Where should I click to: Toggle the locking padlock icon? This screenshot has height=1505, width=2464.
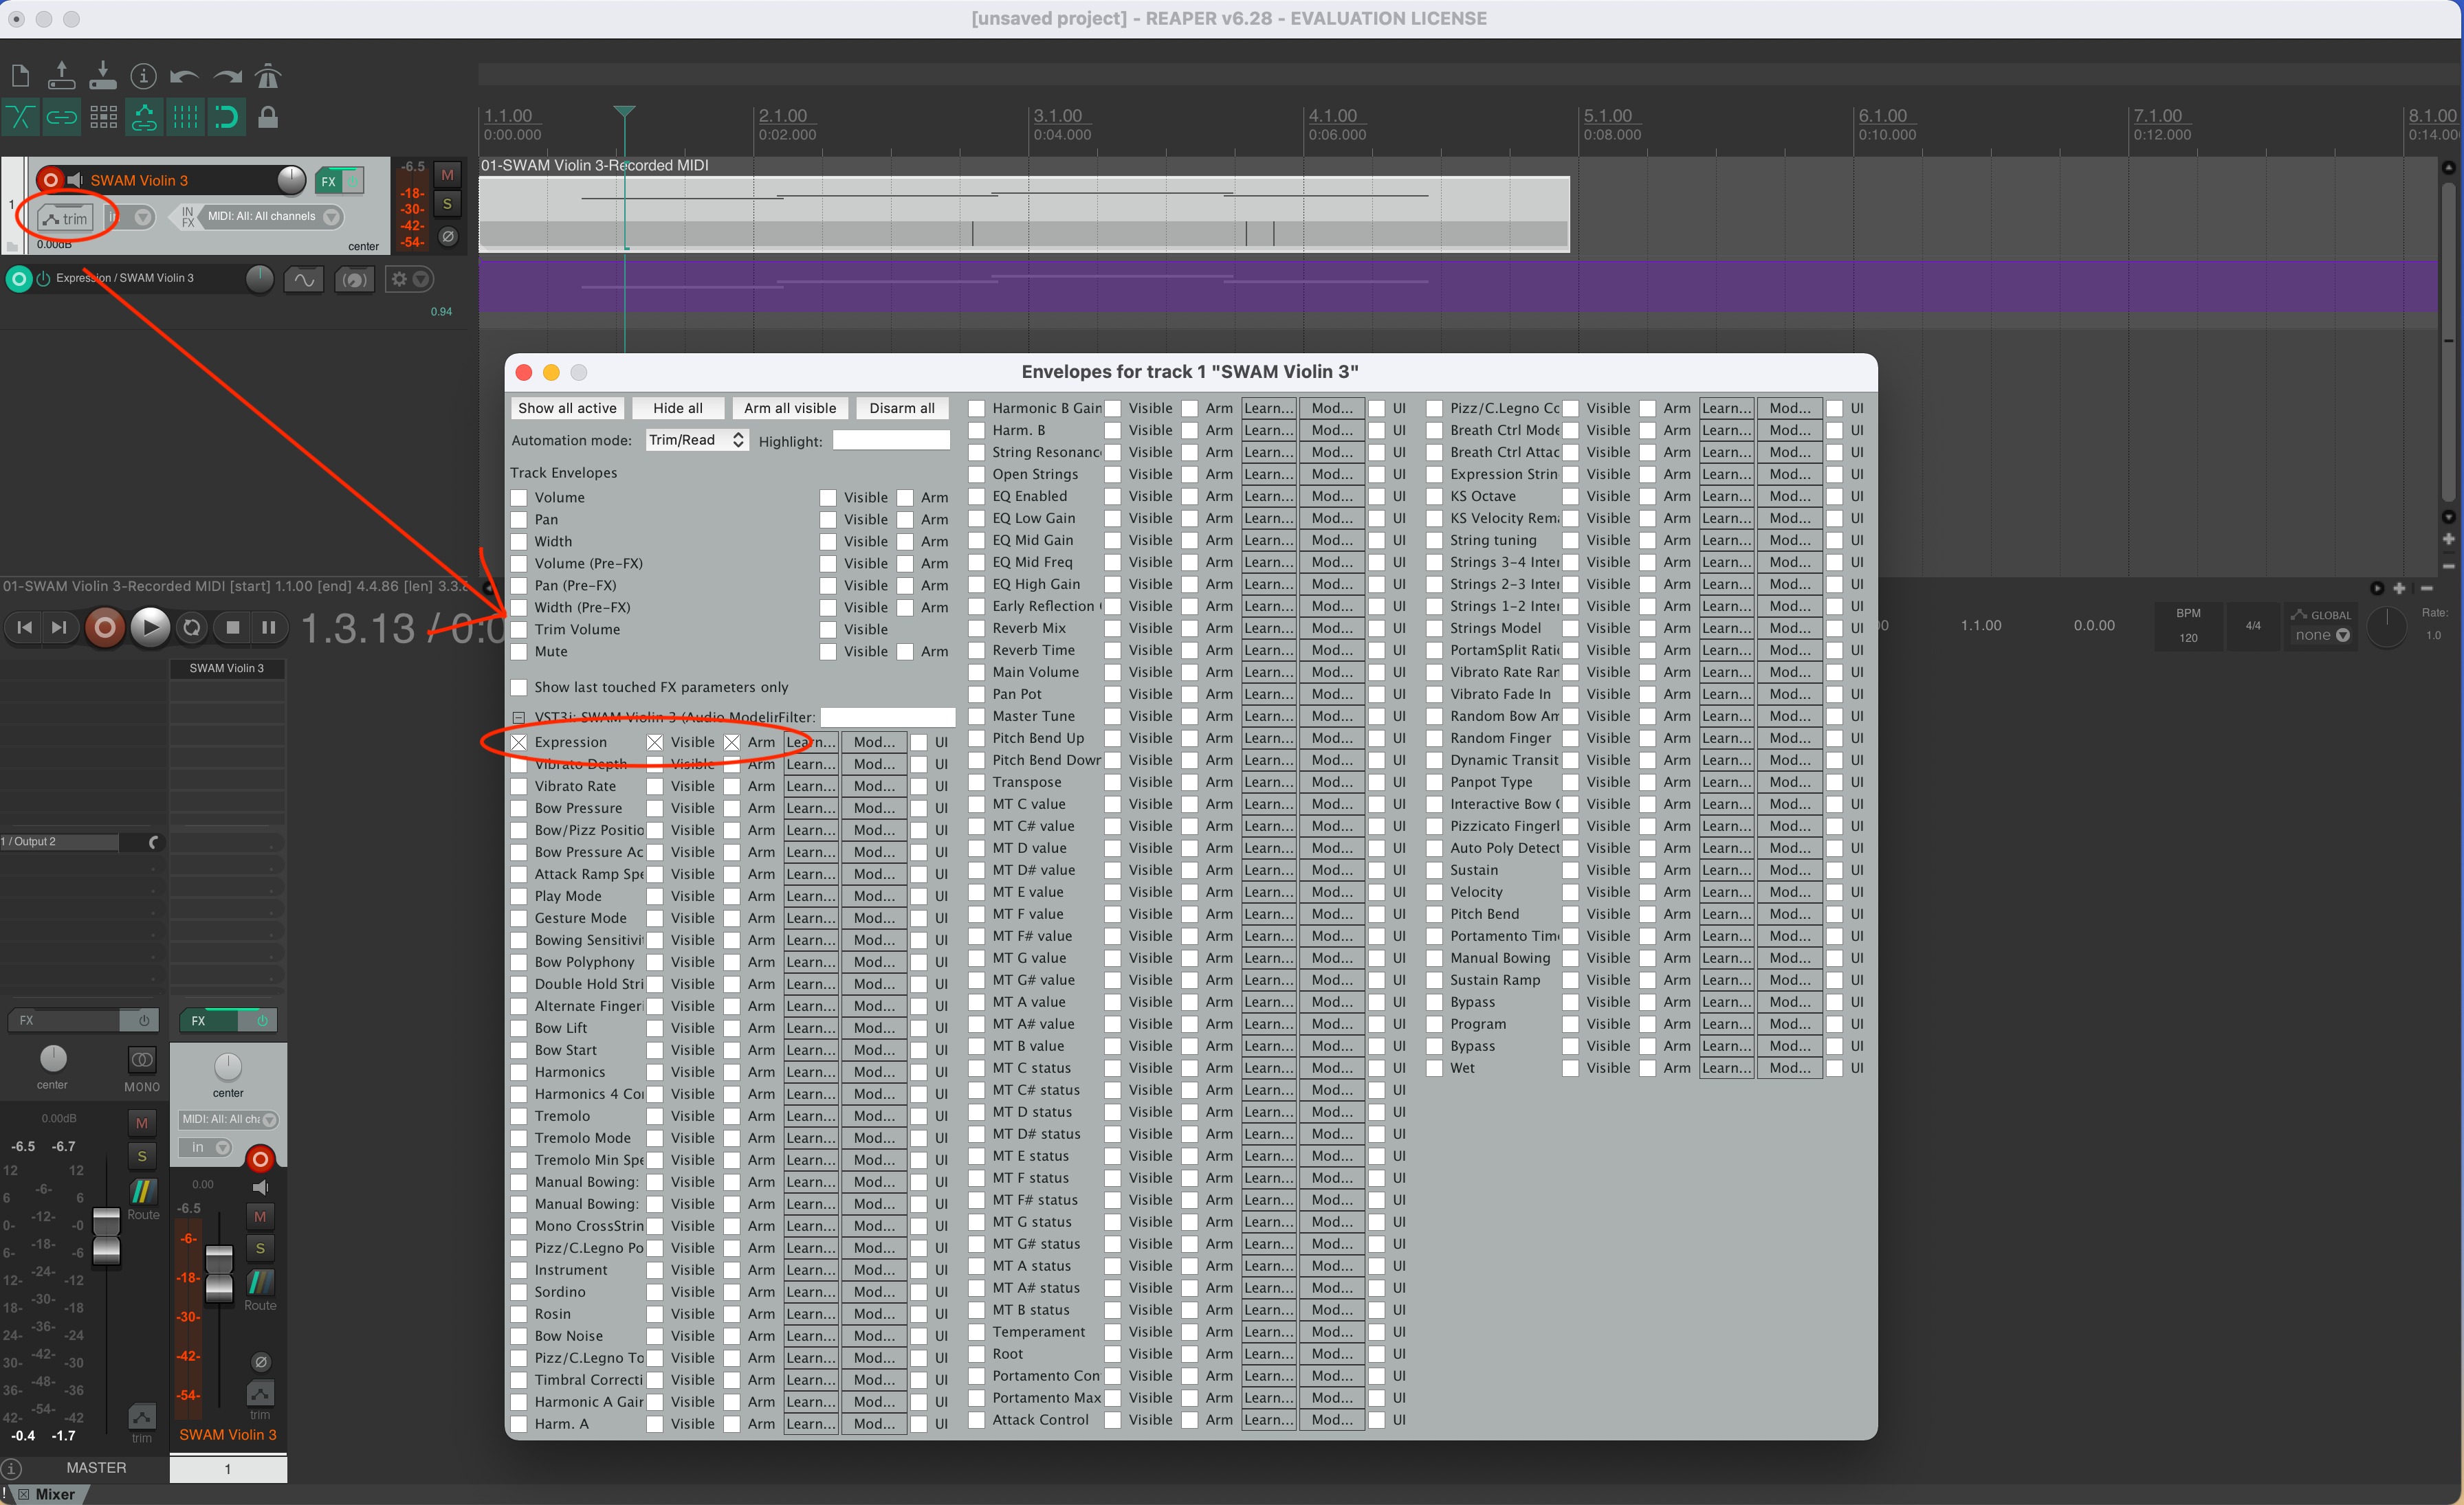268,118
